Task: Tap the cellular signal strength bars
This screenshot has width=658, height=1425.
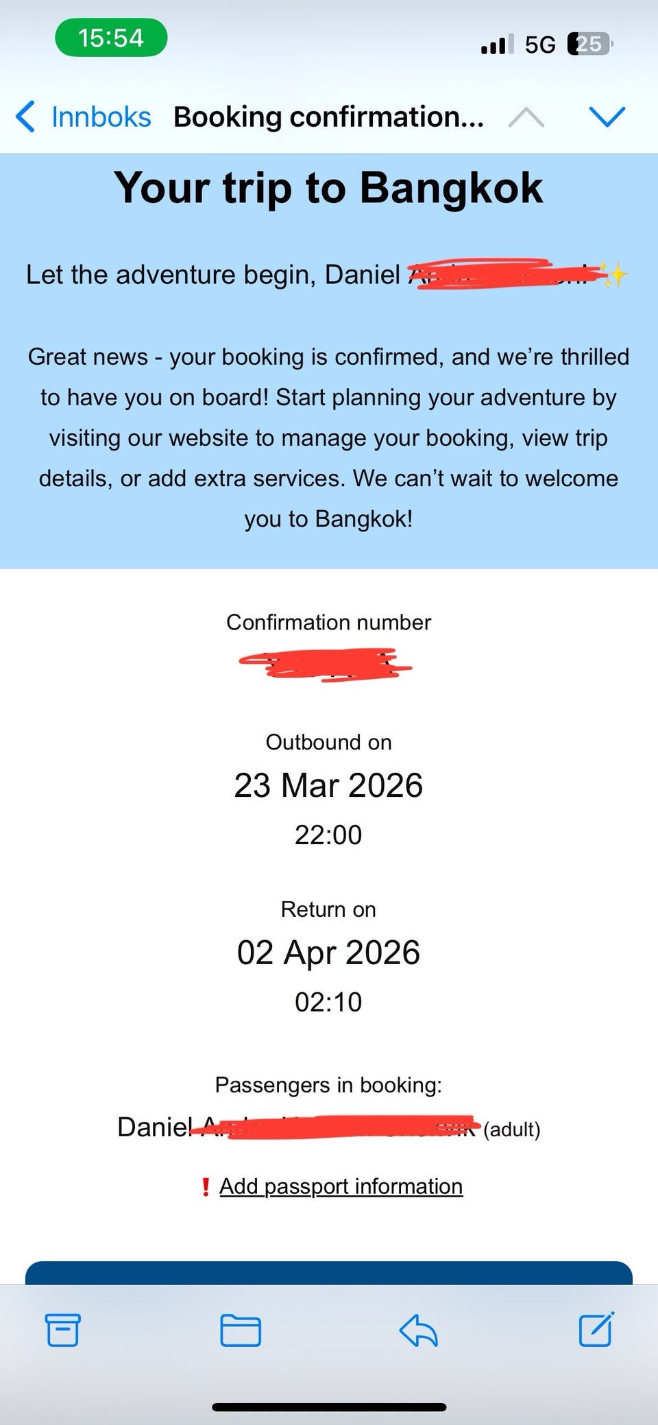Action: click(x=496, y=45)
